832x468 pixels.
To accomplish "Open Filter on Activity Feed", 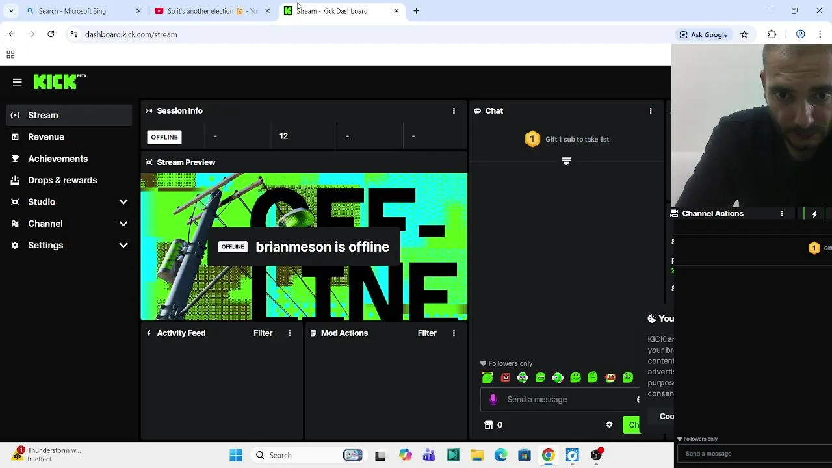I will (263, 333).
